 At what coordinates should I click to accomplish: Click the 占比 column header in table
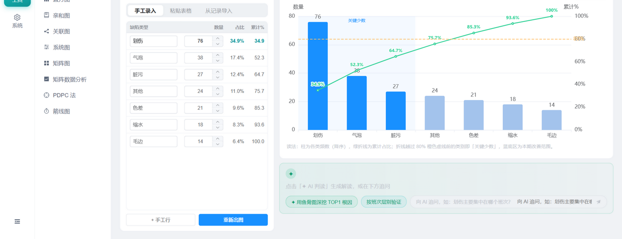pos(239,27)
